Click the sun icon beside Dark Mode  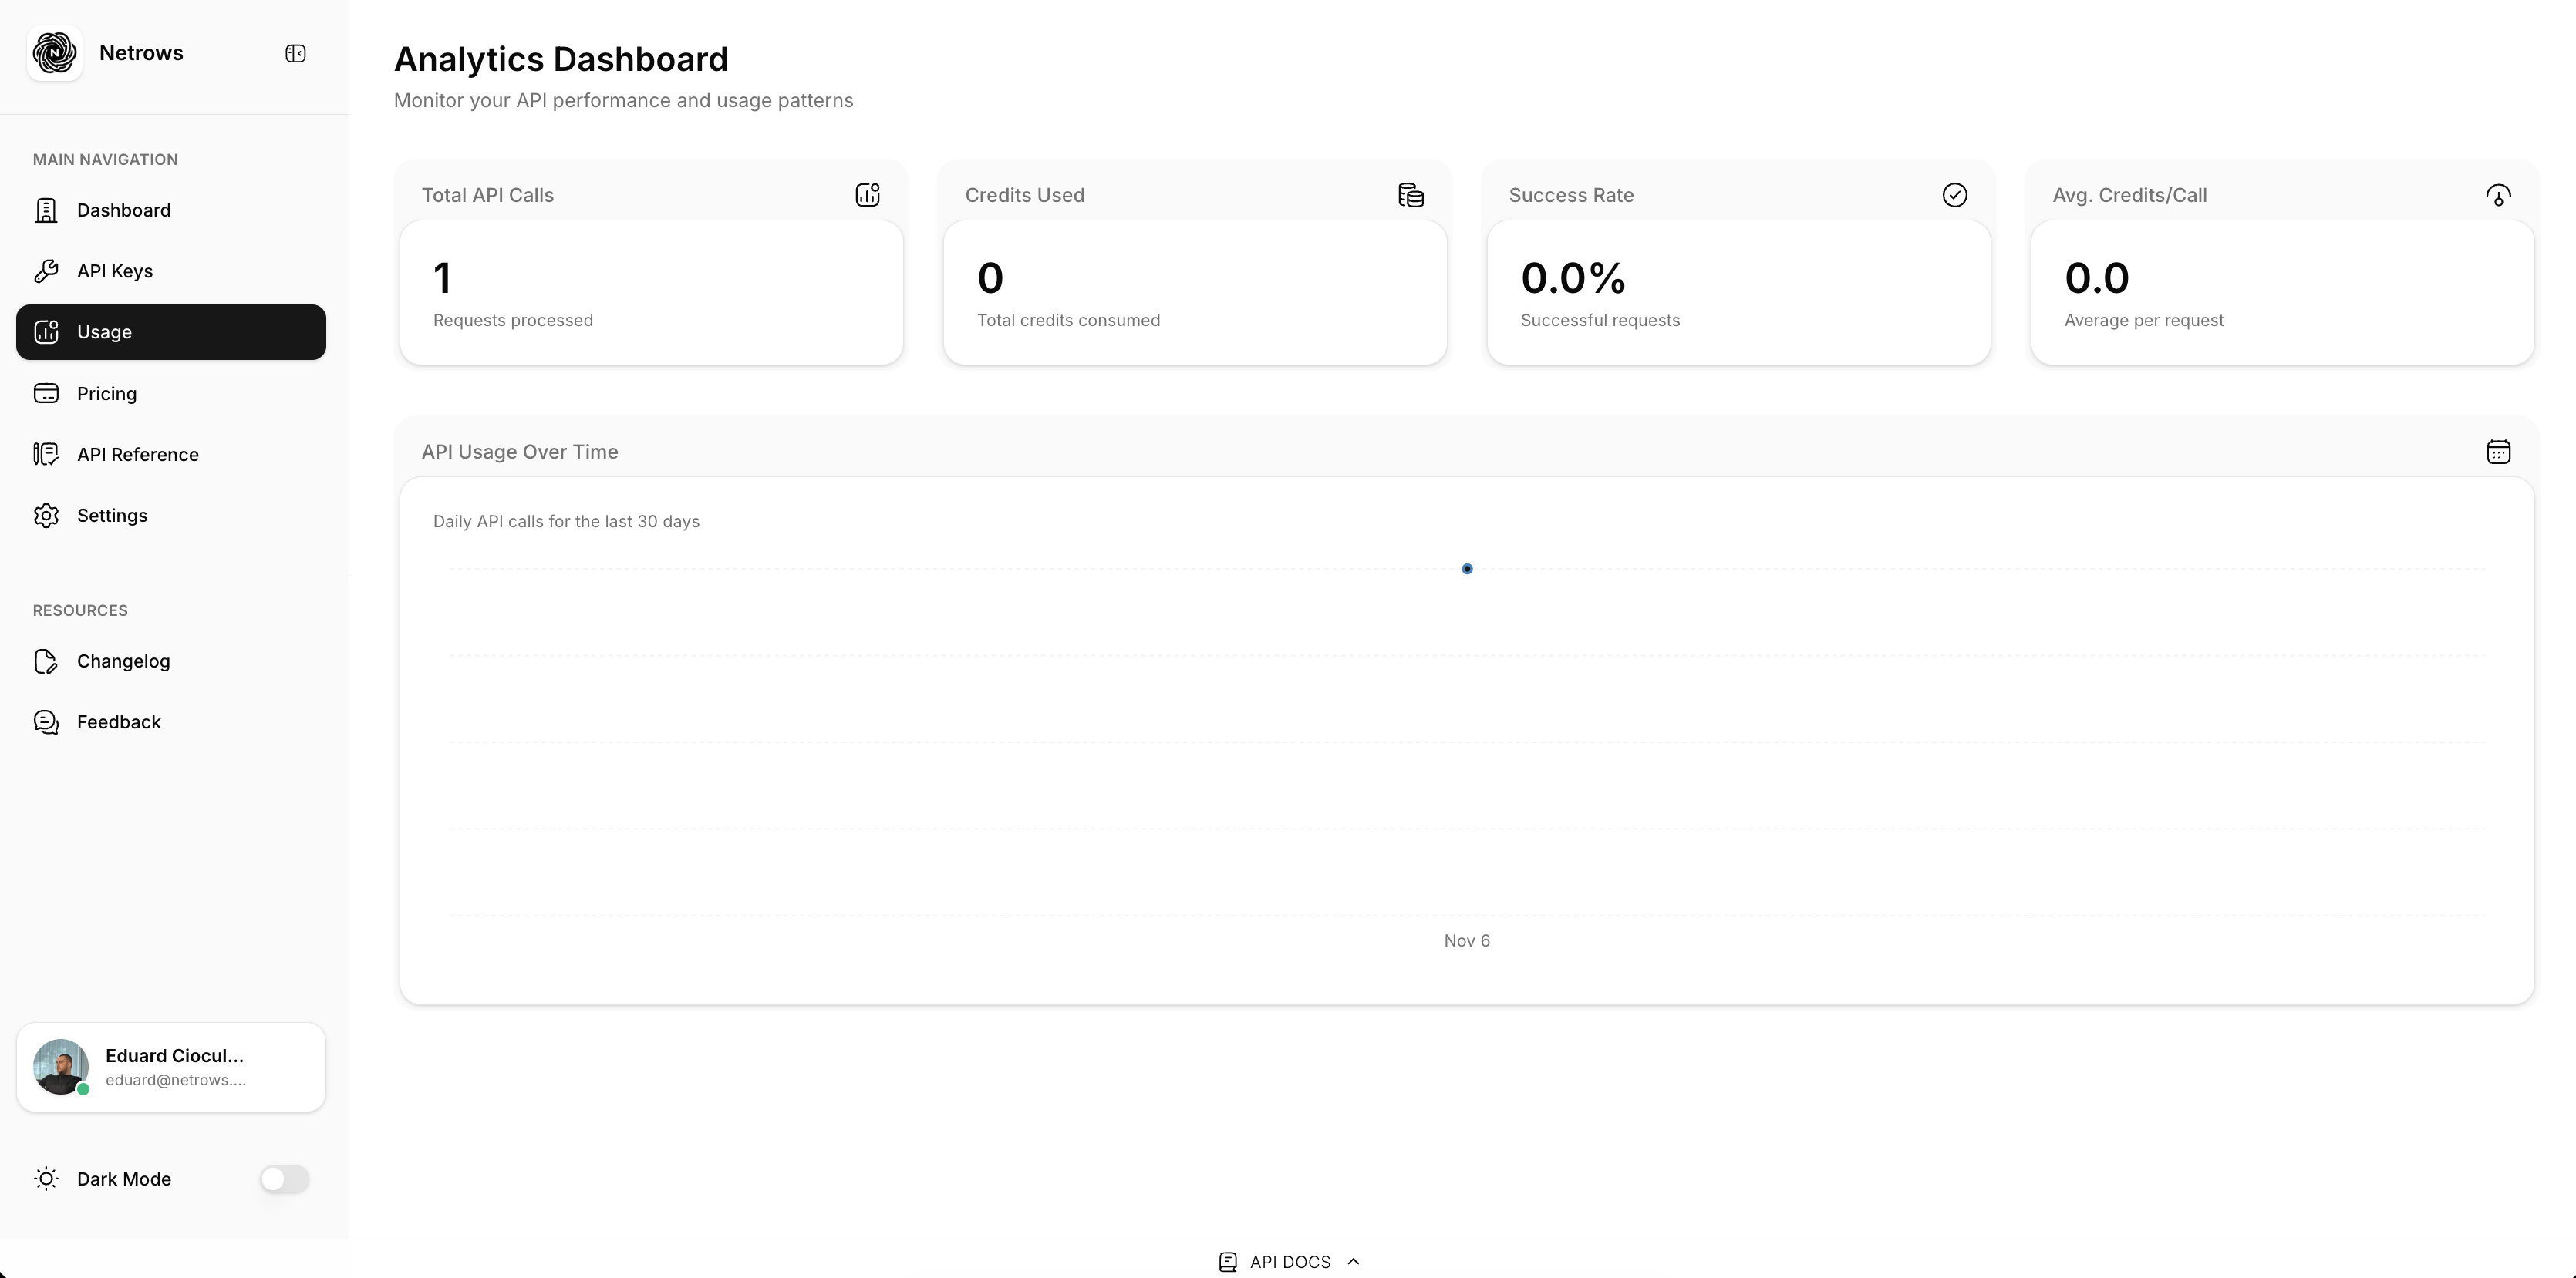(46, 1179)
